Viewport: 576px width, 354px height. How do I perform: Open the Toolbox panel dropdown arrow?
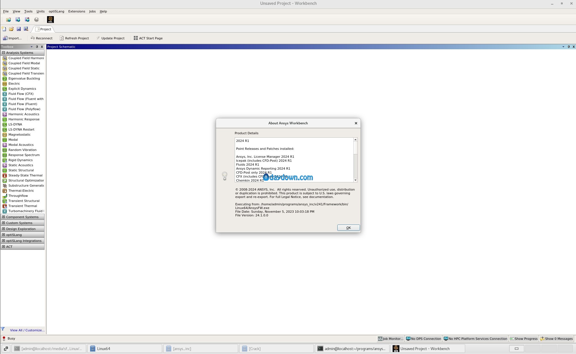click(x=31, y=47)
